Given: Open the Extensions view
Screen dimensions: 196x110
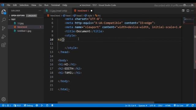Looking at the screenshot, I should coord(4,45).
